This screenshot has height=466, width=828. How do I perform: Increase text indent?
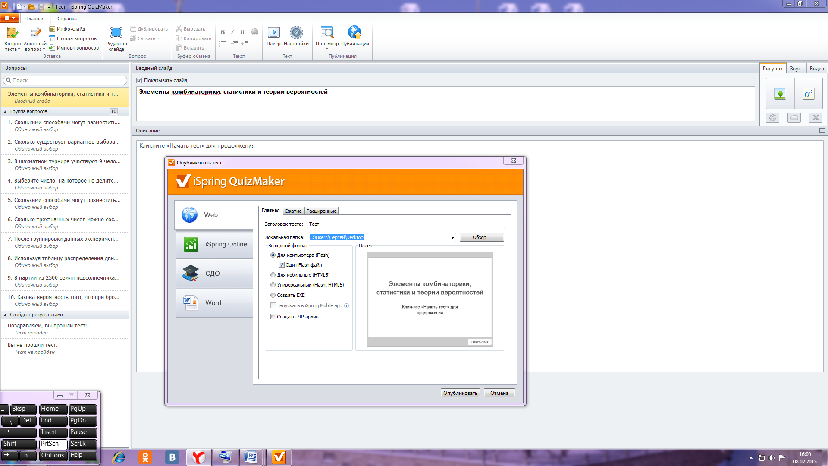click(x=245, y=44)
